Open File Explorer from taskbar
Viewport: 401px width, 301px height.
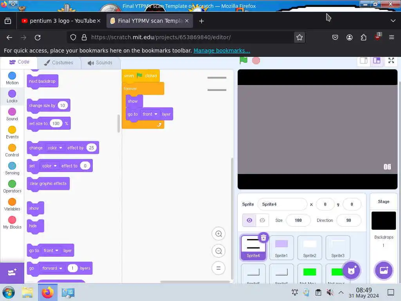[x=27, y=292]
